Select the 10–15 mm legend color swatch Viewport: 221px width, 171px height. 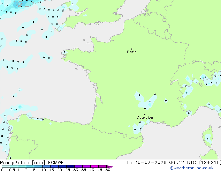pyautogui.click(x=46, y=166)
